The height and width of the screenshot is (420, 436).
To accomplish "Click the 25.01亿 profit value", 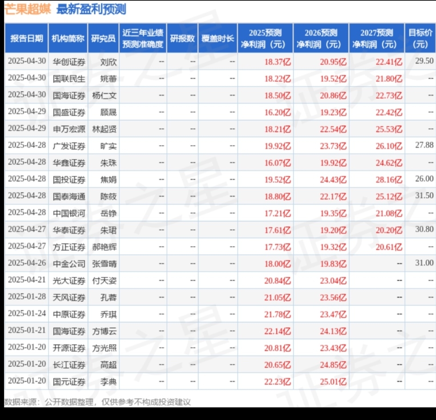I will [x=333, y=382].
